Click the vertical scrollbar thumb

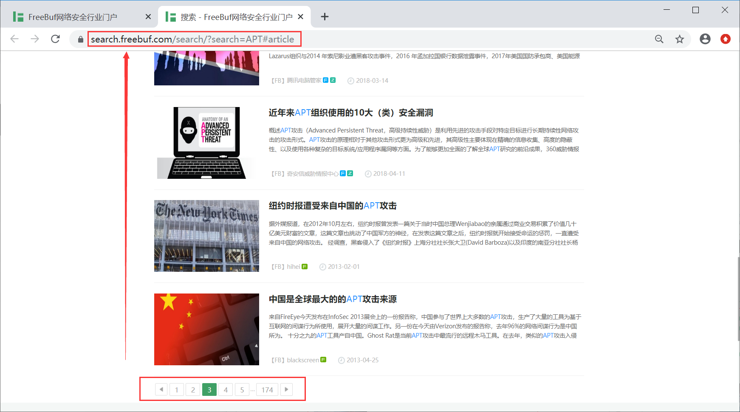coord(738,298)
